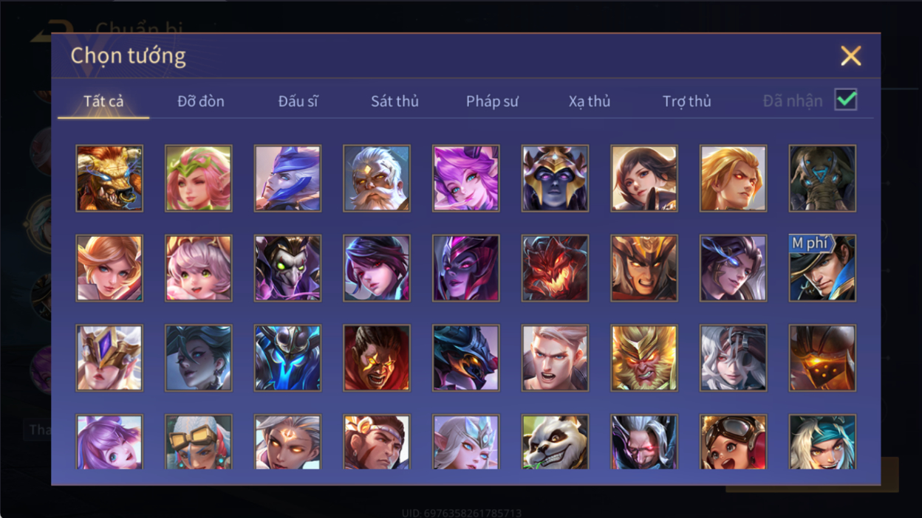This screenshot has height=518, width=922.
Task: Select the golden monkey king hero portrait
Action: tap(644, 358)
